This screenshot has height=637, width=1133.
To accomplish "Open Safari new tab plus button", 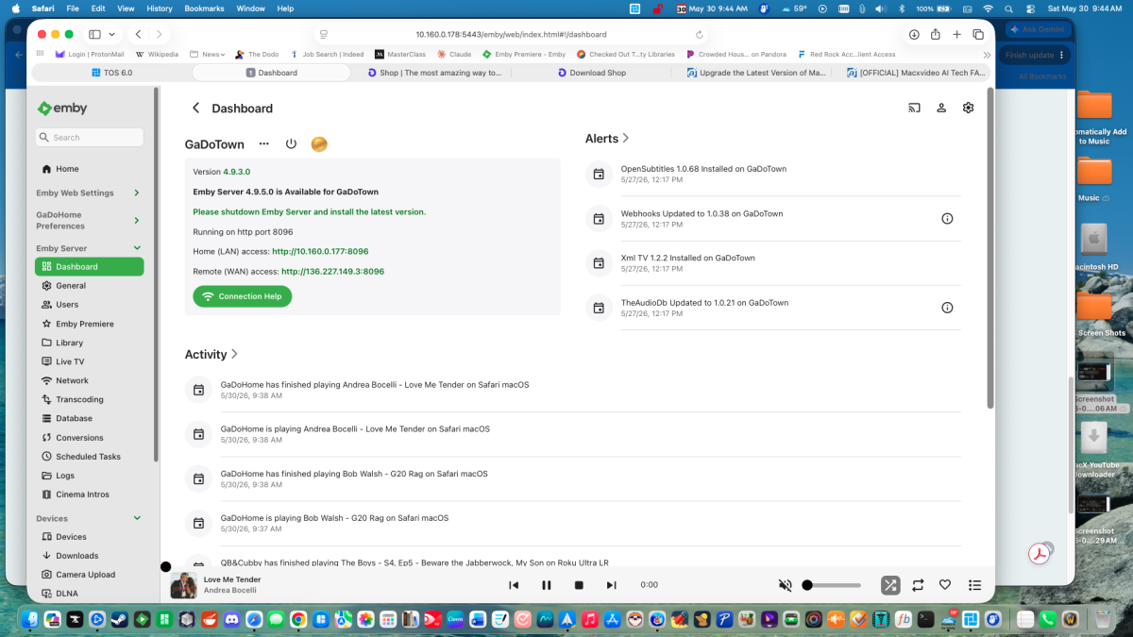I will point(956,34).
